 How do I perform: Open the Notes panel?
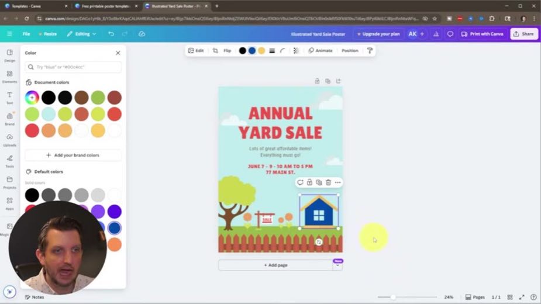tap(35, 297)
